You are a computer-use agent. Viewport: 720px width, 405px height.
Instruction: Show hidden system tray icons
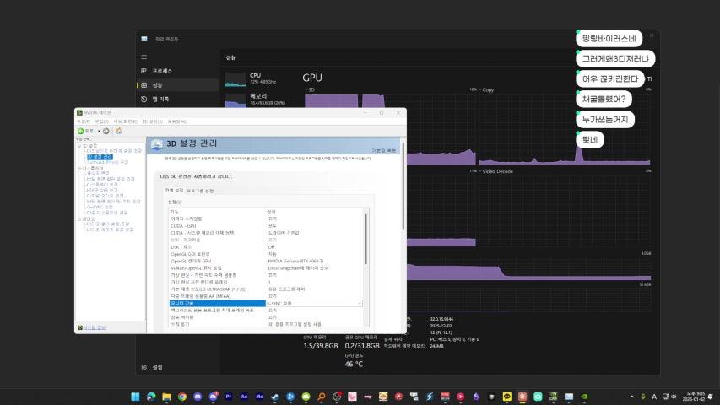(x=632, y=397)
